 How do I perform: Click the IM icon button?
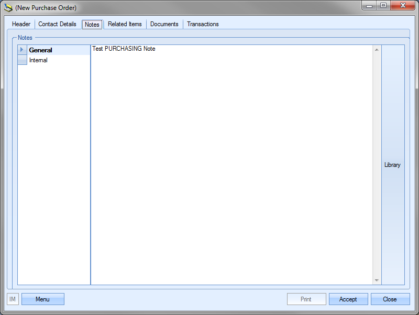tap(13, 299)
